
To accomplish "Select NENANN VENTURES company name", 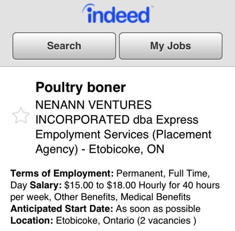I will (93, 105).
